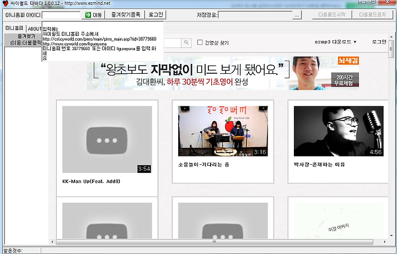This screenshot has height=254, width=397.
Task: Click the 다운로드시작 button
Action: tap(332, 14)
